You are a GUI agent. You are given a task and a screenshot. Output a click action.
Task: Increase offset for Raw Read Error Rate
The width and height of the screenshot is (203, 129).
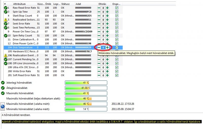pos(107,8)
